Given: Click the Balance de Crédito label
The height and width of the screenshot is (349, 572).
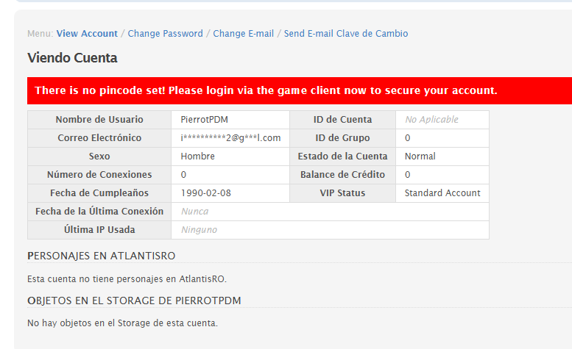Looking at the screenshot, I should tap(342, 175).
